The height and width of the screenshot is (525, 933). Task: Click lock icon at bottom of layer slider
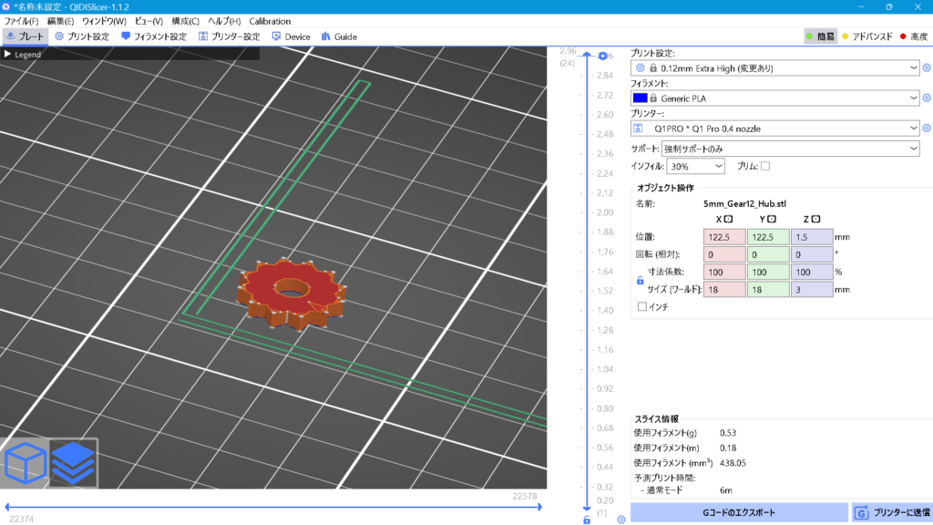587,520
